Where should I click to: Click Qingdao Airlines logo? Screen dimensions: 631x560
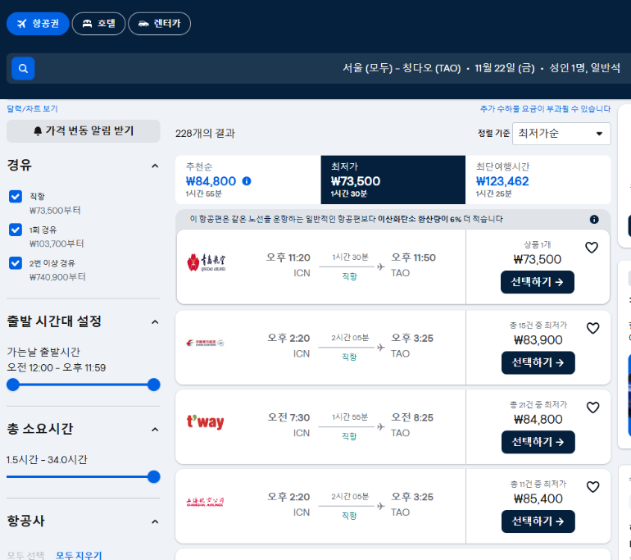click(x=207, y=262)
